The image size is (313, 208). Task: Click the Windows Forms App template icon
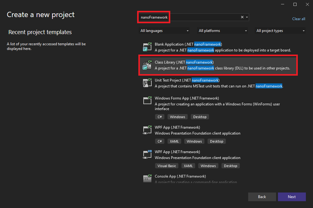pyautogui.click(x=147, y=101)
